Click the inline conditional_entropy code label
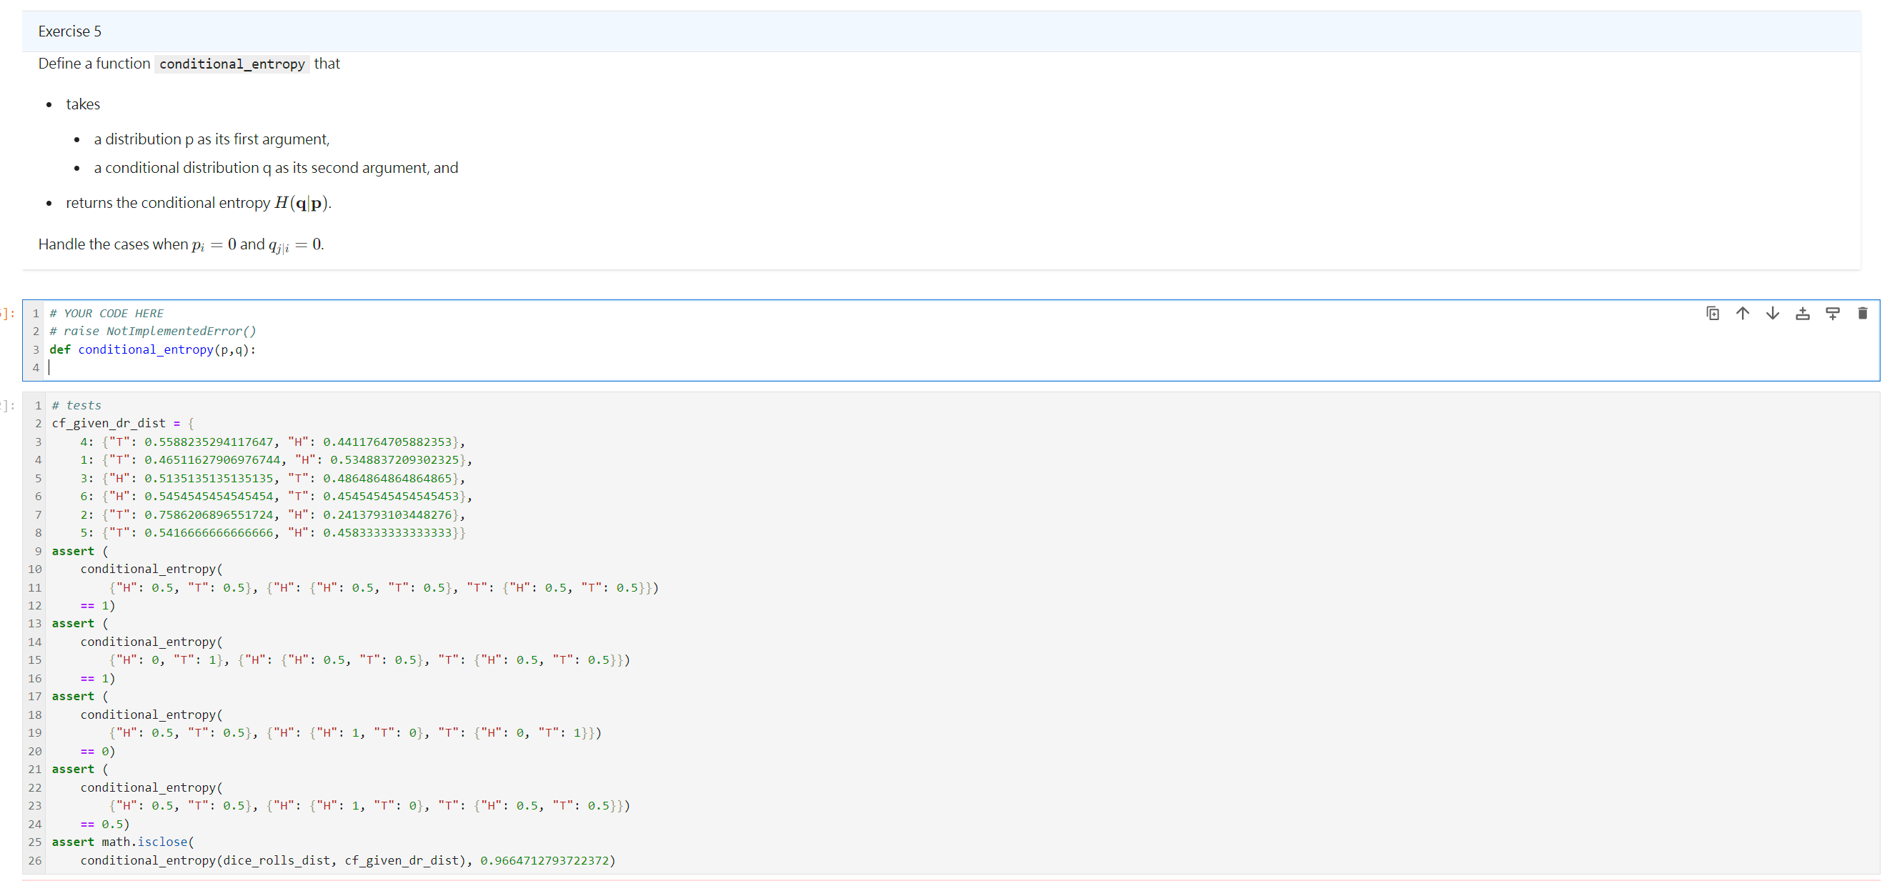 pos(231,64)
